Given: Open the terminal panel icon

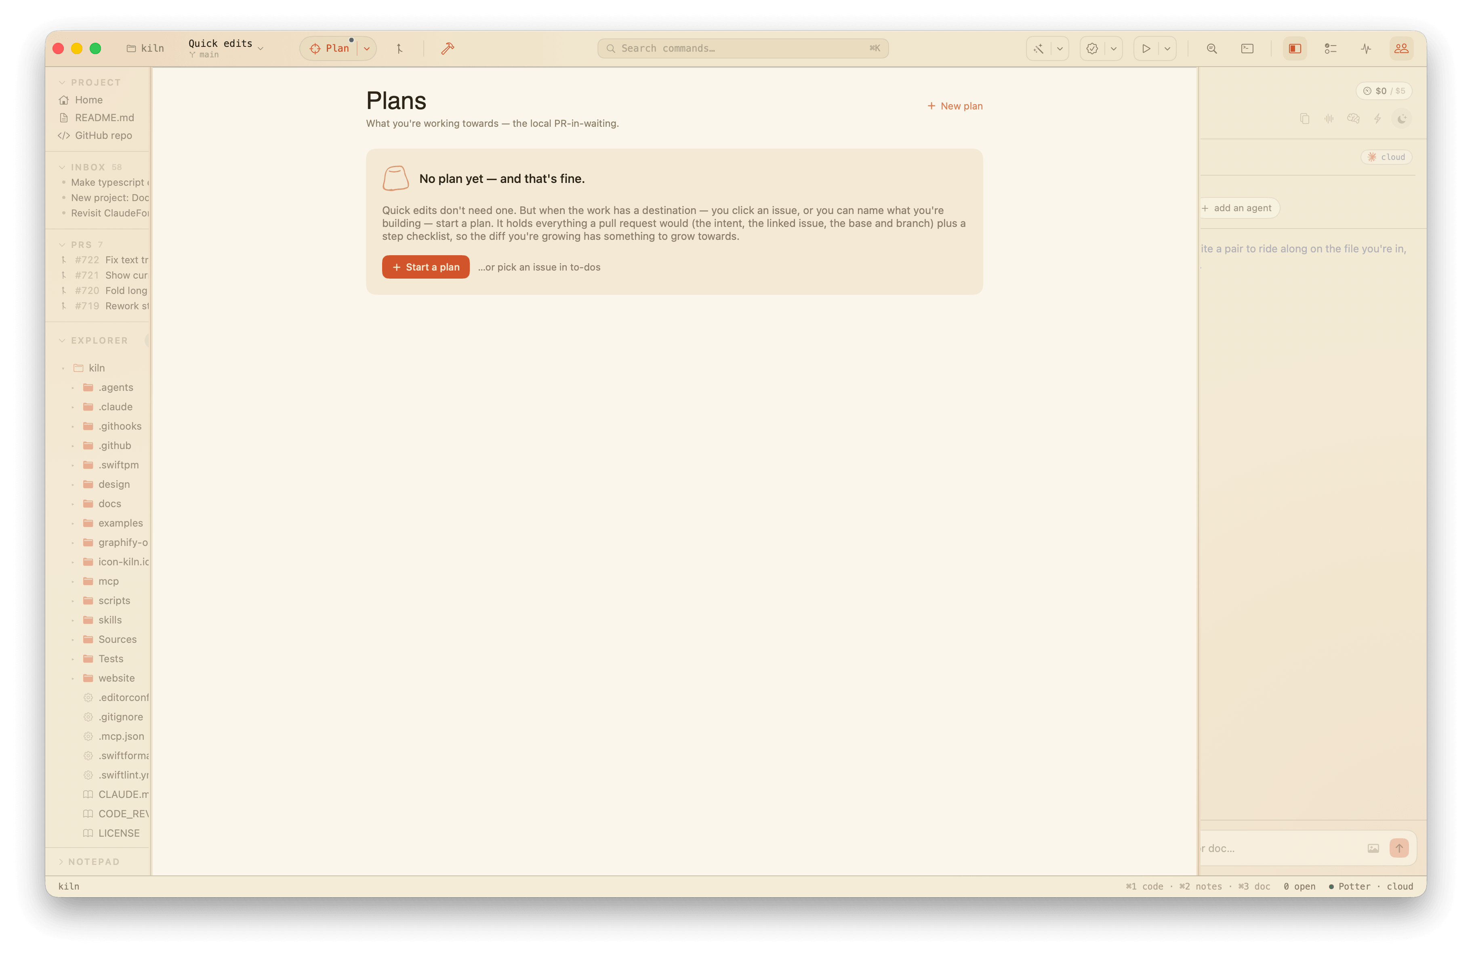Looking at the screenshot, I should coord(1247,48).
